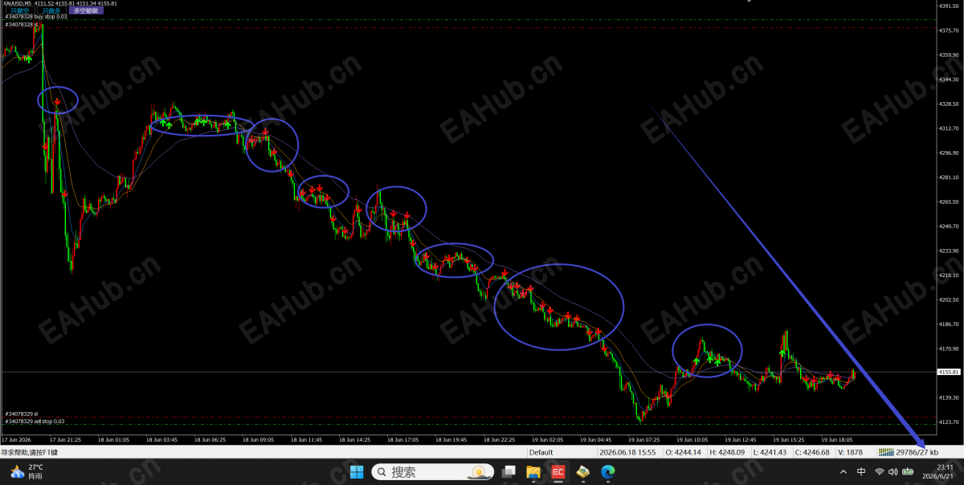Activate the highlighted 多空都做 both-directions button
Image resolution: width=964 pixels, height=485 pixels.
coord(86,11)
